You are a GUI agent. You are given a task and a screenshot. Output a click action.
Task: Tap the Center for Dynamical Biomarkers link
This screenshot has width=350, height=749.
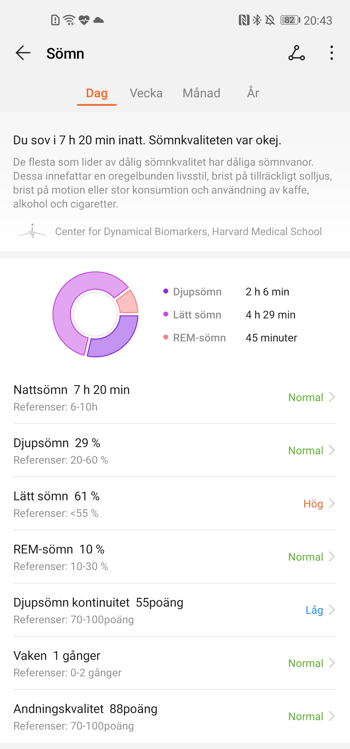tap(188, 232)
